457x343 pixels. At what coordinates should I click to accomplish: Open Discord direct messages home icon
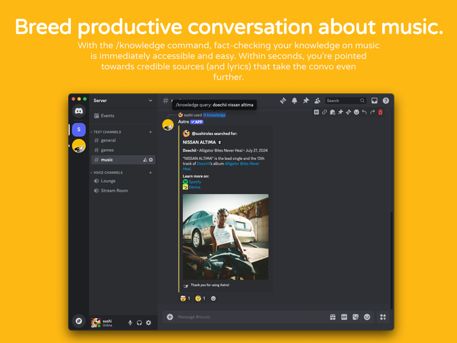(79, 111)
